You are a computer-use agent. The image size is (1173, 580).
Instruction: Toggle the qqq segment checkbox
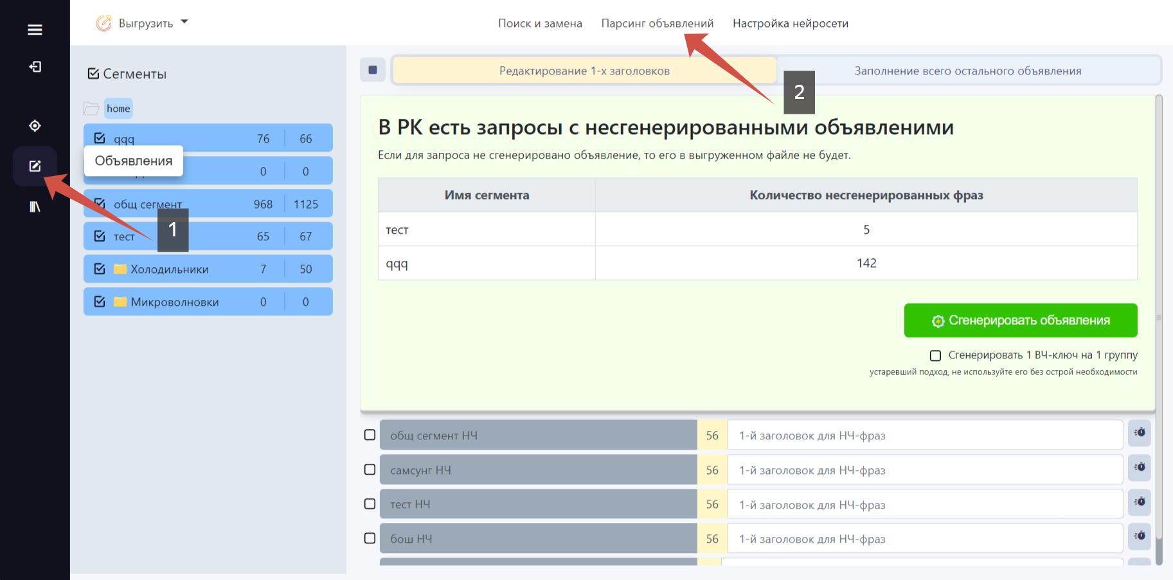click(100, 138)
